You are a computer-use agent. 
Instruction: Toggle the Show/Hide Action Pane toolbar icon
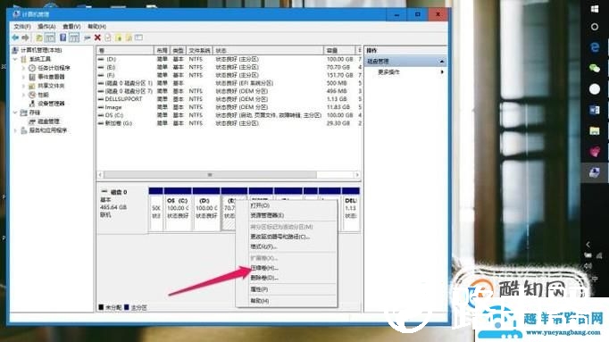coord(74,38)
